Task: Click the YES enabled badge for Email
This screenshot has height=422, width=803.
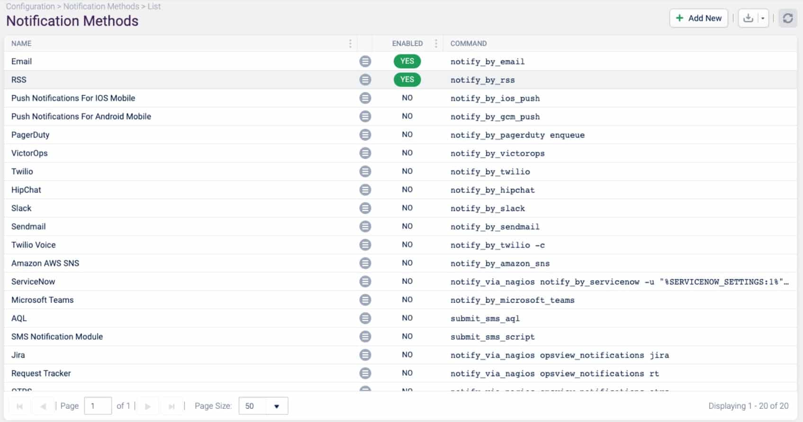Action: [407, 61]
